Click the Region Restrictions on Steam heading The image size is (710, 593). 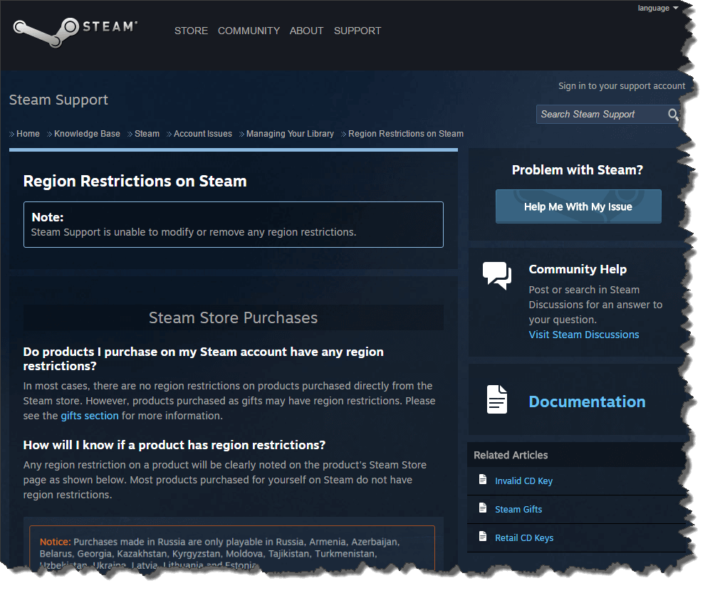pos(135,181)
